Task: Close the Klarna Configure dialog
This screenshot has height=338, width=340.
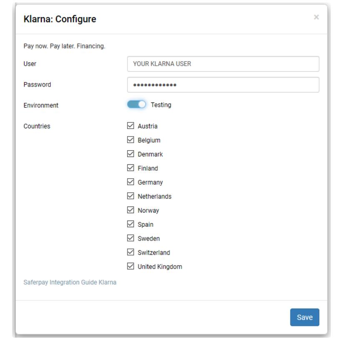Action: coord(316,17)
